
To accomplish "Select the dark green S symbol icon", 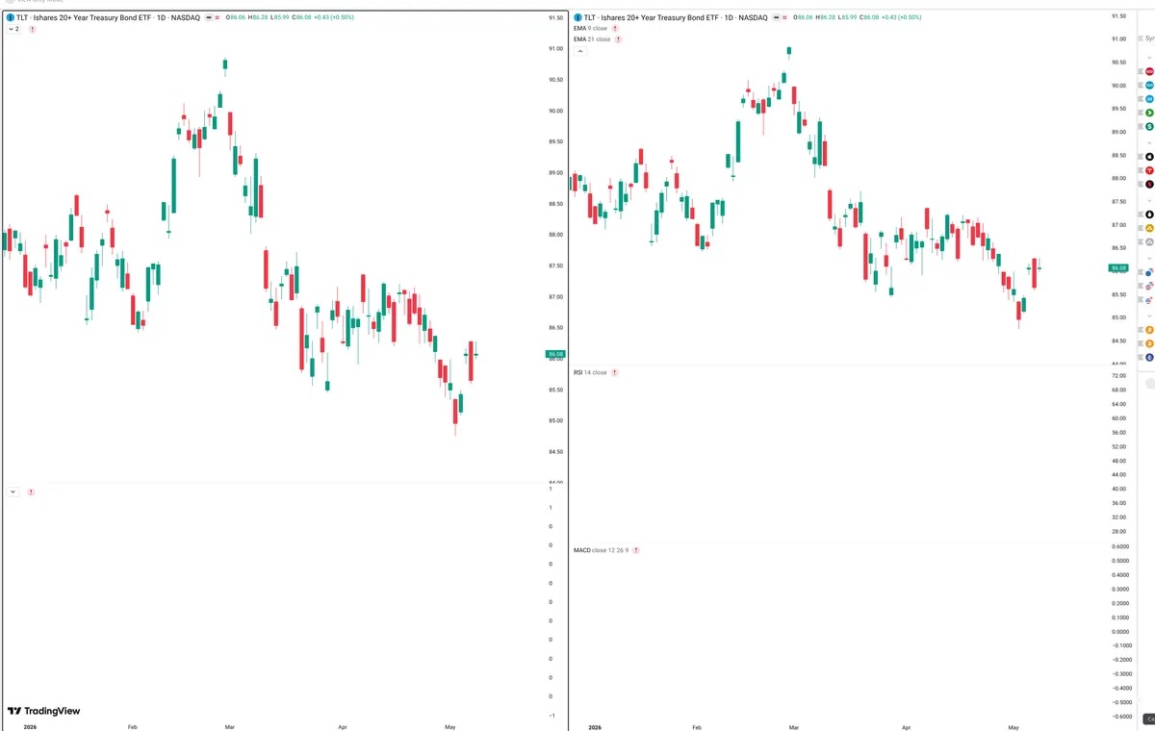I will coord(1149,126).
